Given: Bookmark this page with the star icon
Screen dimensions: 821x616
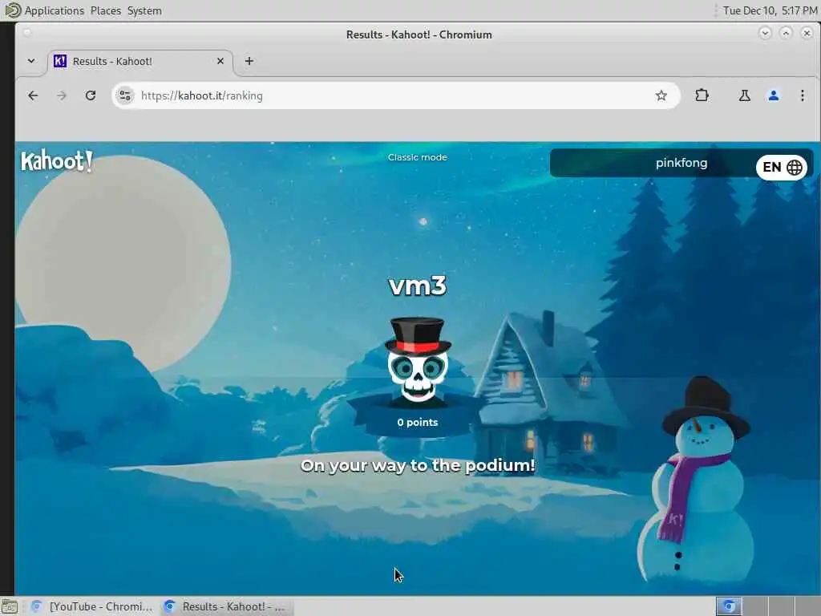Looking at the screenshot, I should click(661, 95).
